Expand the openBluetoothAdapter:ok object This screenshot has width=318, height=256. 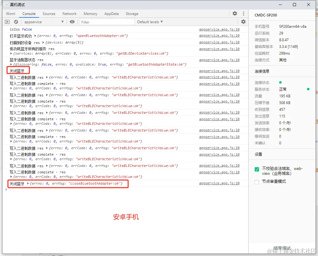(35, 36)
